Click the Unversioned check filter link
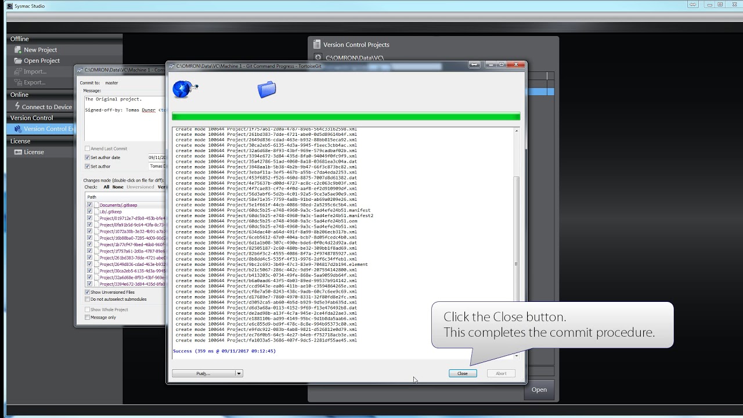Viewport: 743px width, 418px height. (x=140, y=187)
